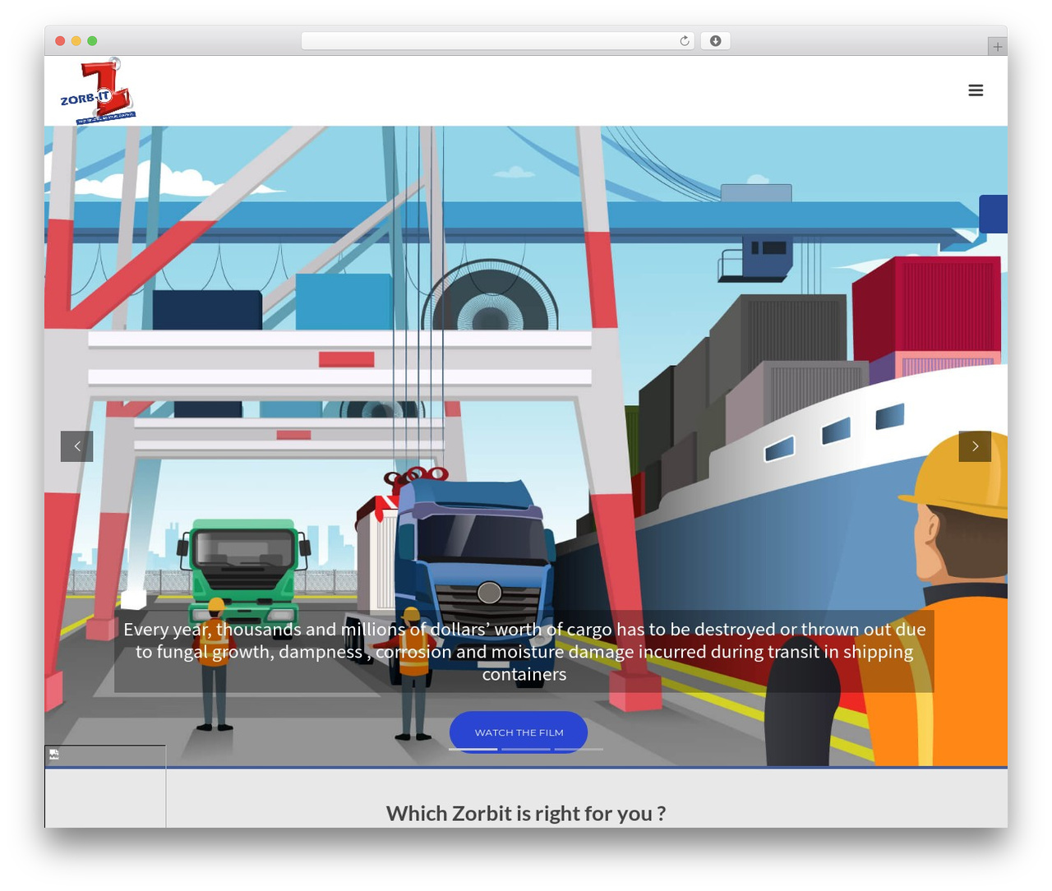The height and width of the screenshot is (891, 1052).
Task: Select the first slider pagination bar
Action: click(473, 749)
